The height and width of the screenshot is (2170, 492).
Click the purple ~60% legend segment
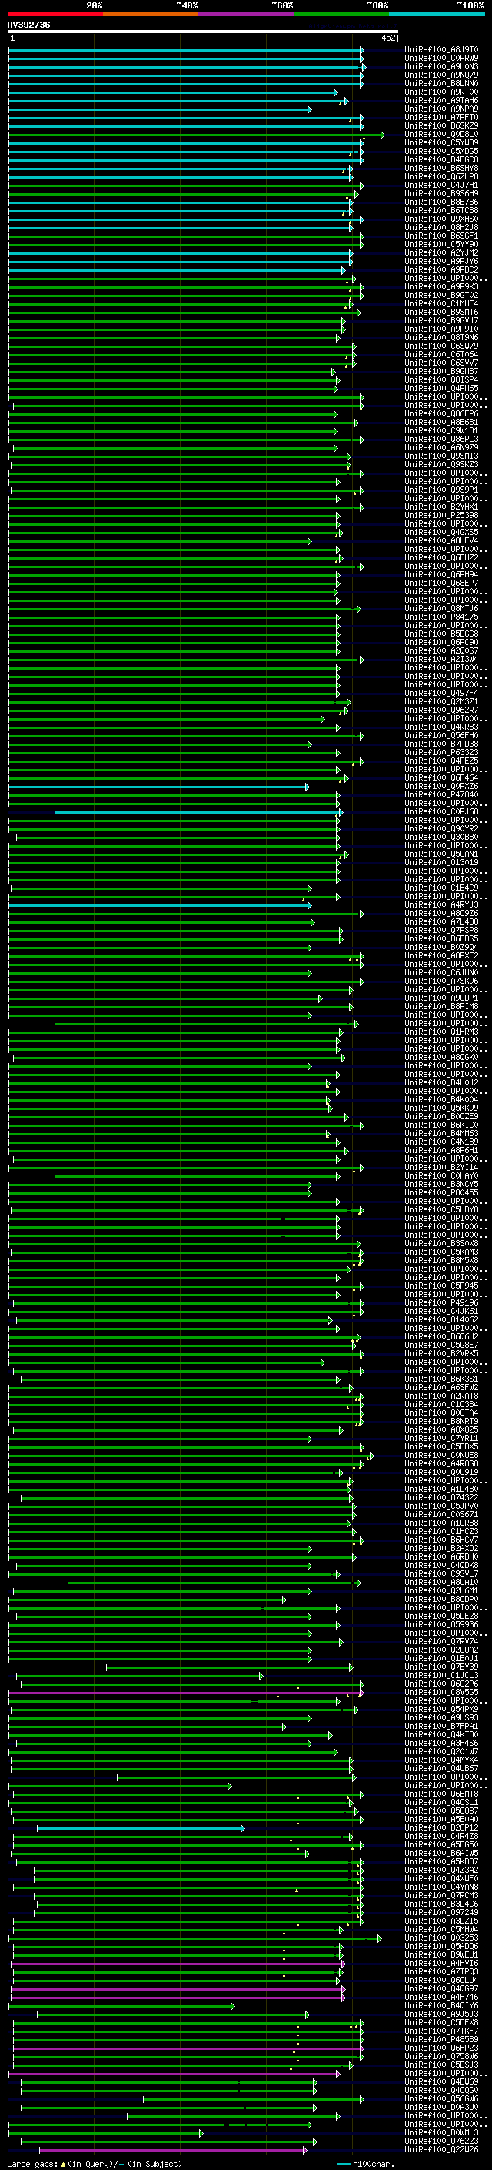pyautogui.click(x=247, y=15)
